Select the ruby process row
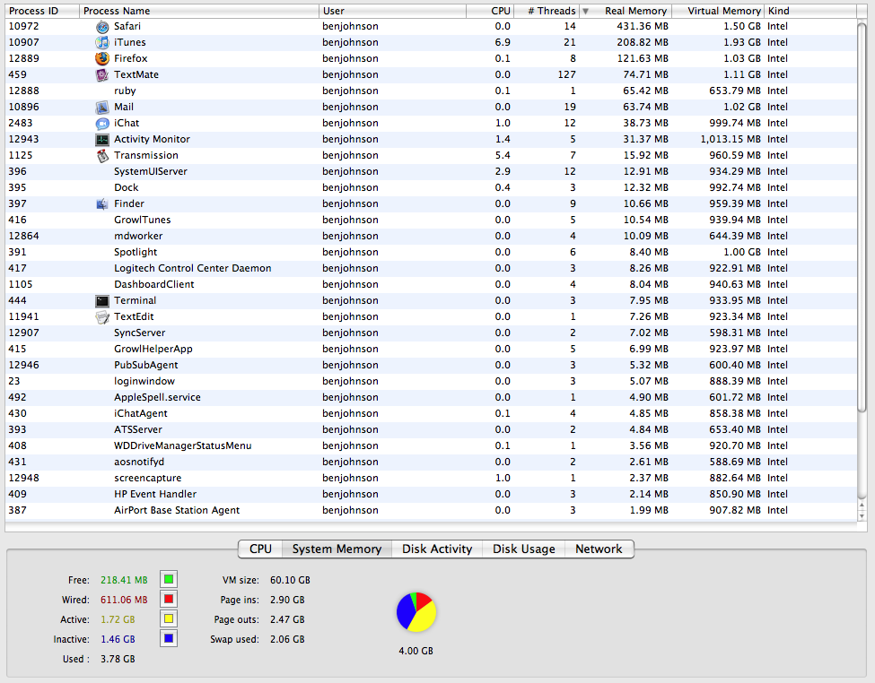This screenshot has height=683, width=875. point(431,91)
